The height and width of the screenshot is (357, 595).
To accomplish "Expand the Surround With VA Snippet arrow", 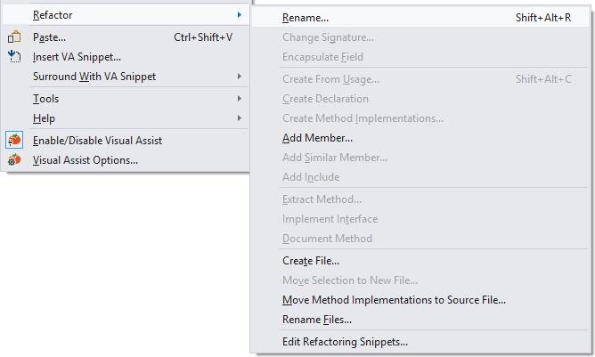I will 240,77.
